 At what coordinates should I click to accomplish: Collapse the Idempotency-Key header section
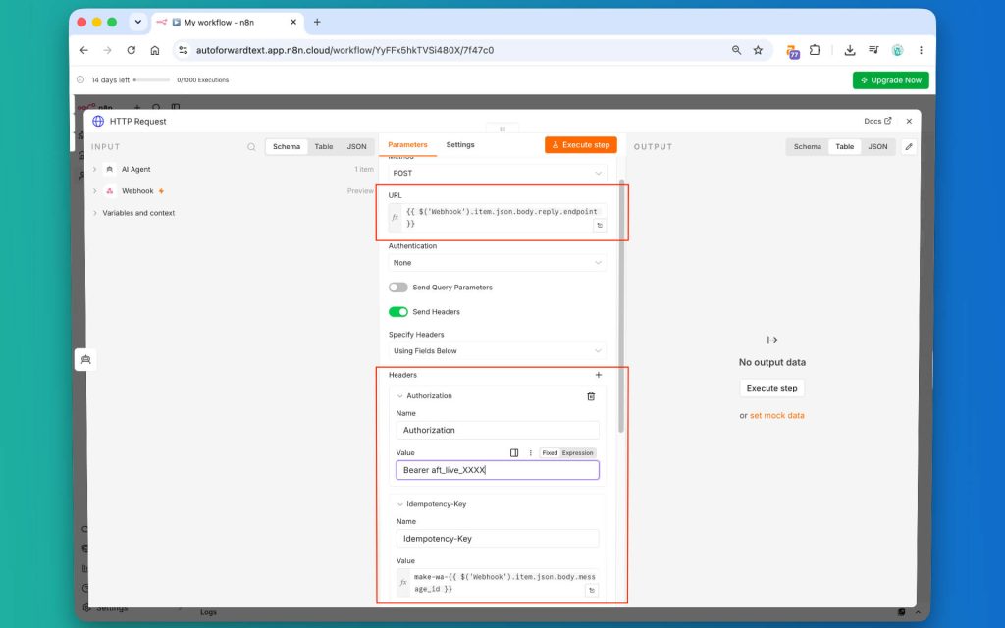400,504
